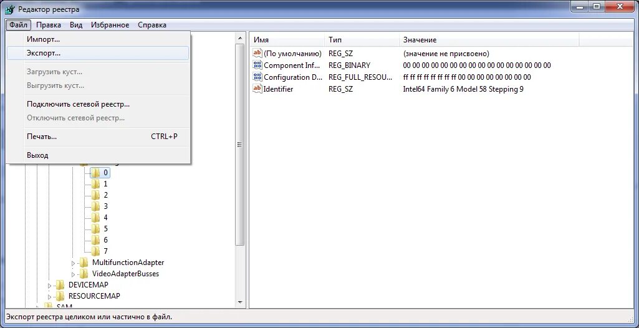Open the Избранное menu

(x=110, y=25)
